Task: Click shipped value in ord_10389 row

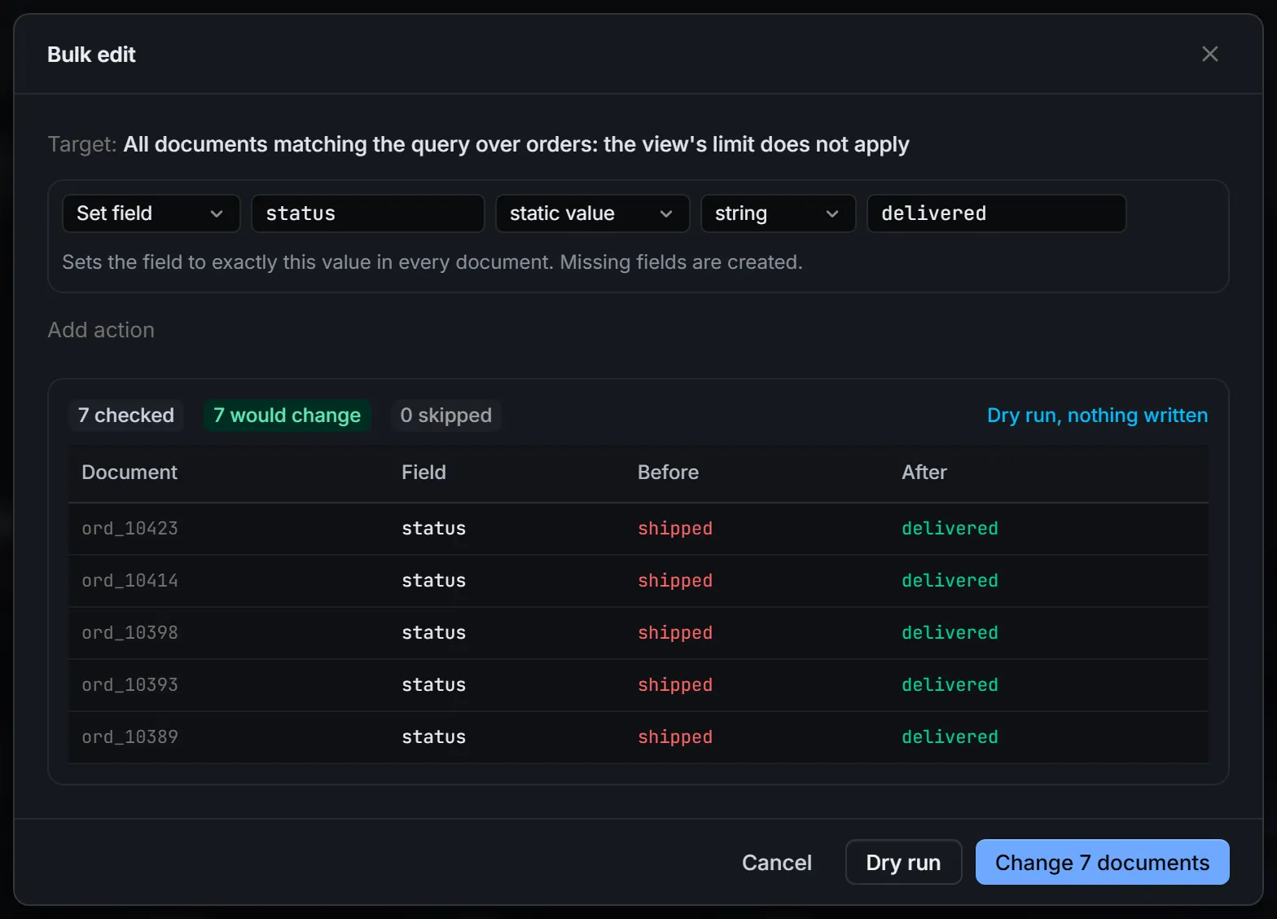Action: coord(675,737)
